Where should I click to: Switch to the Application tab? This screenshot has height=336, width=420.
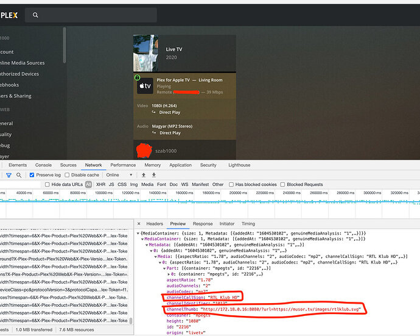pos(181,165)
